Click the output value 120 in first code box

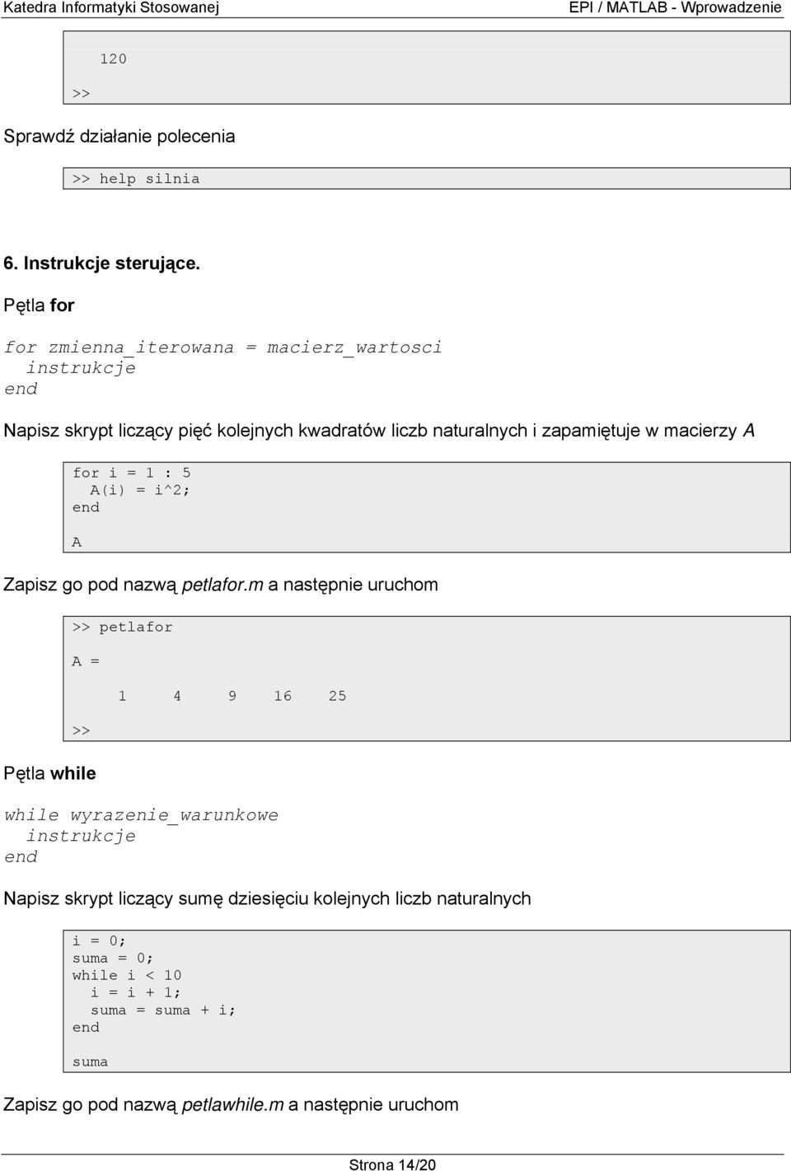pos(114,58)
